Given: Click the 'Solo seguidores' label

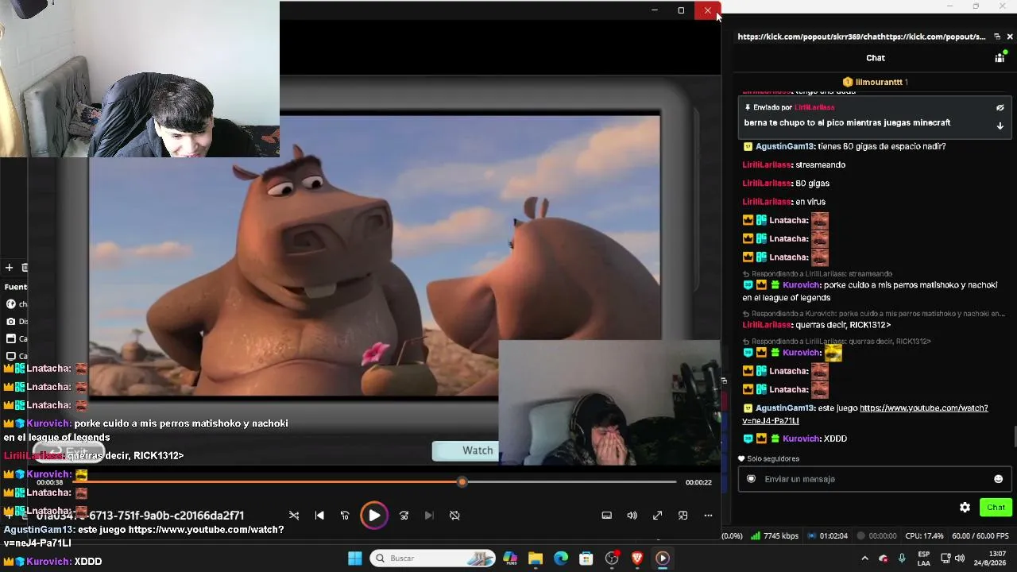Looking at the screenshot, I should pyautogui.click(x=773, y=459).
